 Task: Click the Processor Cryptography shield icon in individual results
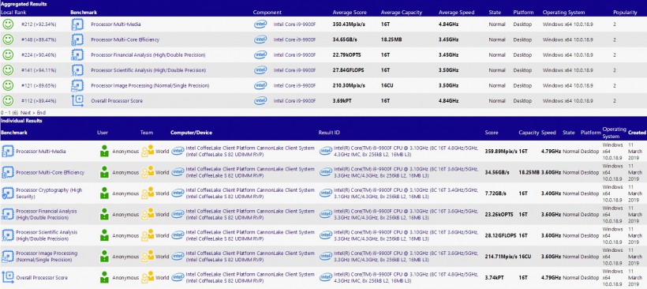point(7,193)
